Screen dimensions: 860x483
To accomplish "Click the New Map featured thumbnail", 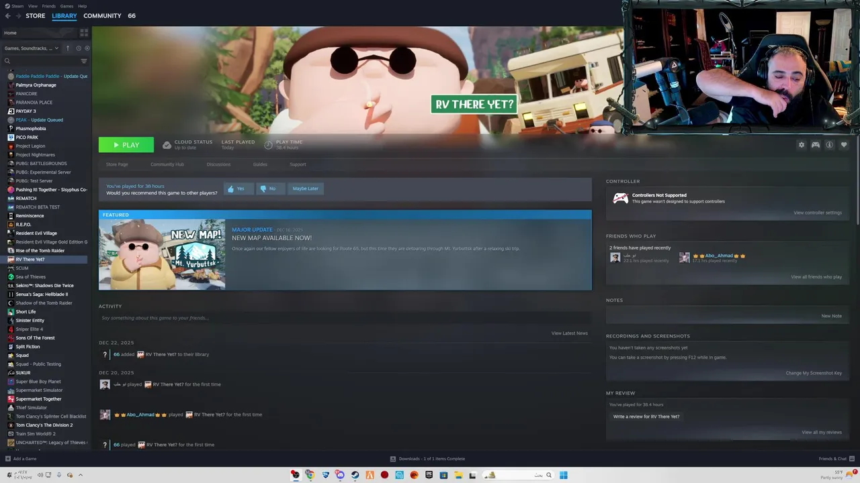I will pos(162,254).
